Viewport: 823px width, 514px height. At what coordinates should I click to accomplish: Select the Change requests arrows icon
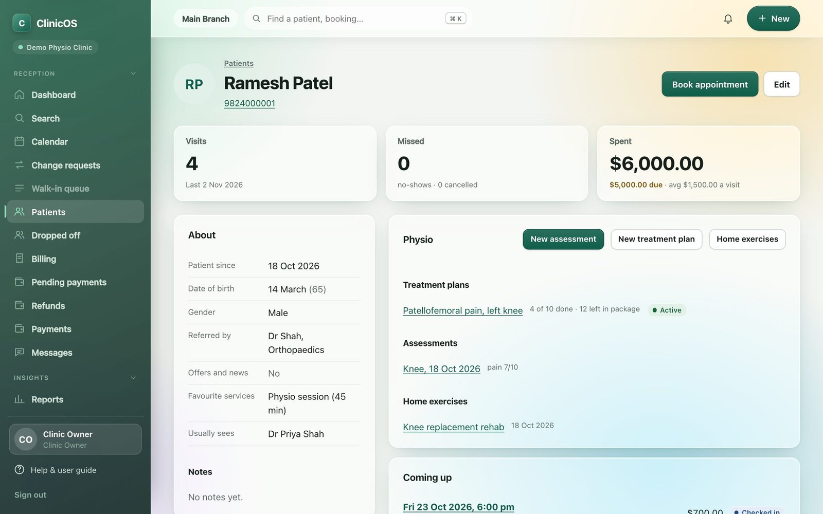pos(20,165)
